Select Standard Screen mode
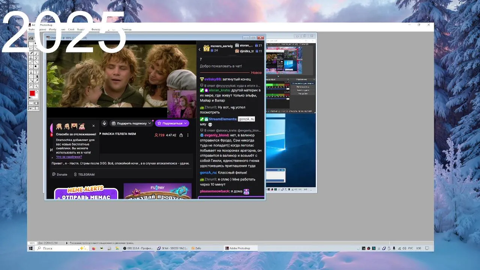Viewport: 480px width, 270px height. point(30,108)
